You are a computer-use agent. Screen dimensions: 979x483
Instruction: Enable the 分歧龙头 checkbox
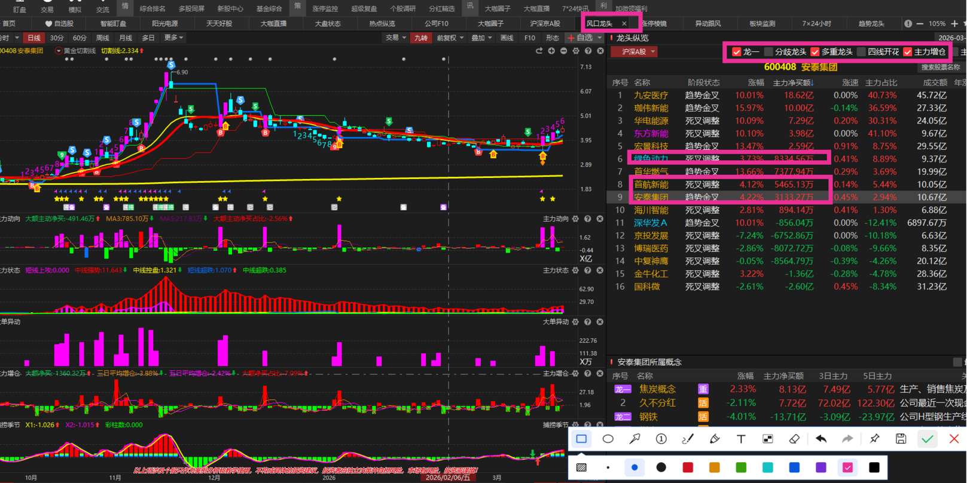(768, 52)
